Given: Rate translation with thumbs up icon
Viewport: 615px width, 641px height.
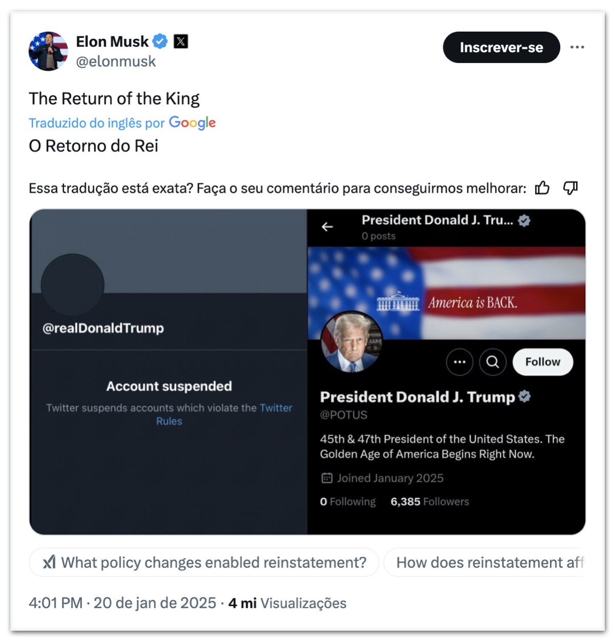Looking at the screenshot, I should pyautogui.click(x=542, y=188).
